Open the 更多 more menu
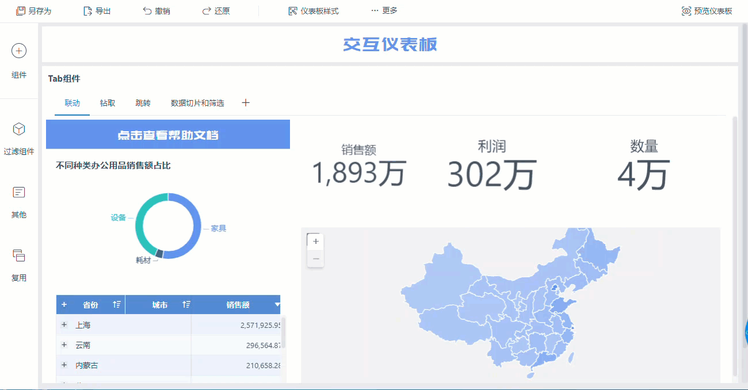Image resolution: width=748 pixels, height=390 pixels. pyautogui.click(x=384, y=11)
